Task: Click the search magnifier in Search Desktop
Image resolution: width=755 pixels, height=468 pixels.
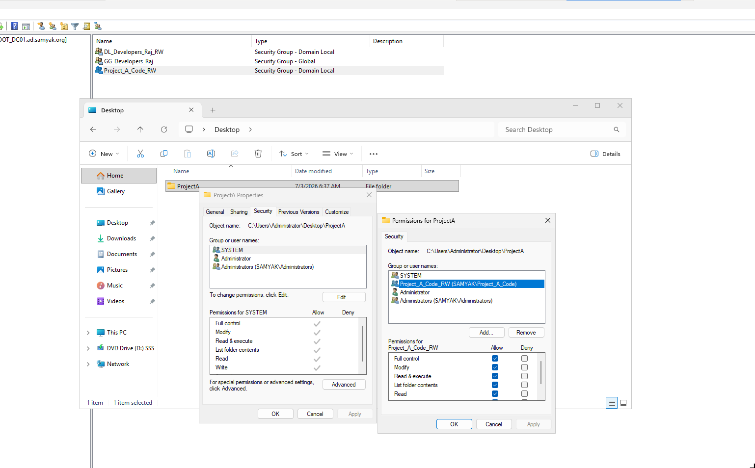Action: [617, 130]
